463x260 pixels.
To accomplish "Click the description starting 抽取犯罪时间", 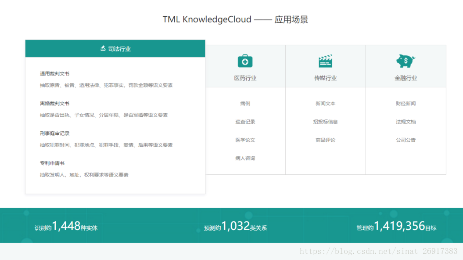I will (106, 145).
